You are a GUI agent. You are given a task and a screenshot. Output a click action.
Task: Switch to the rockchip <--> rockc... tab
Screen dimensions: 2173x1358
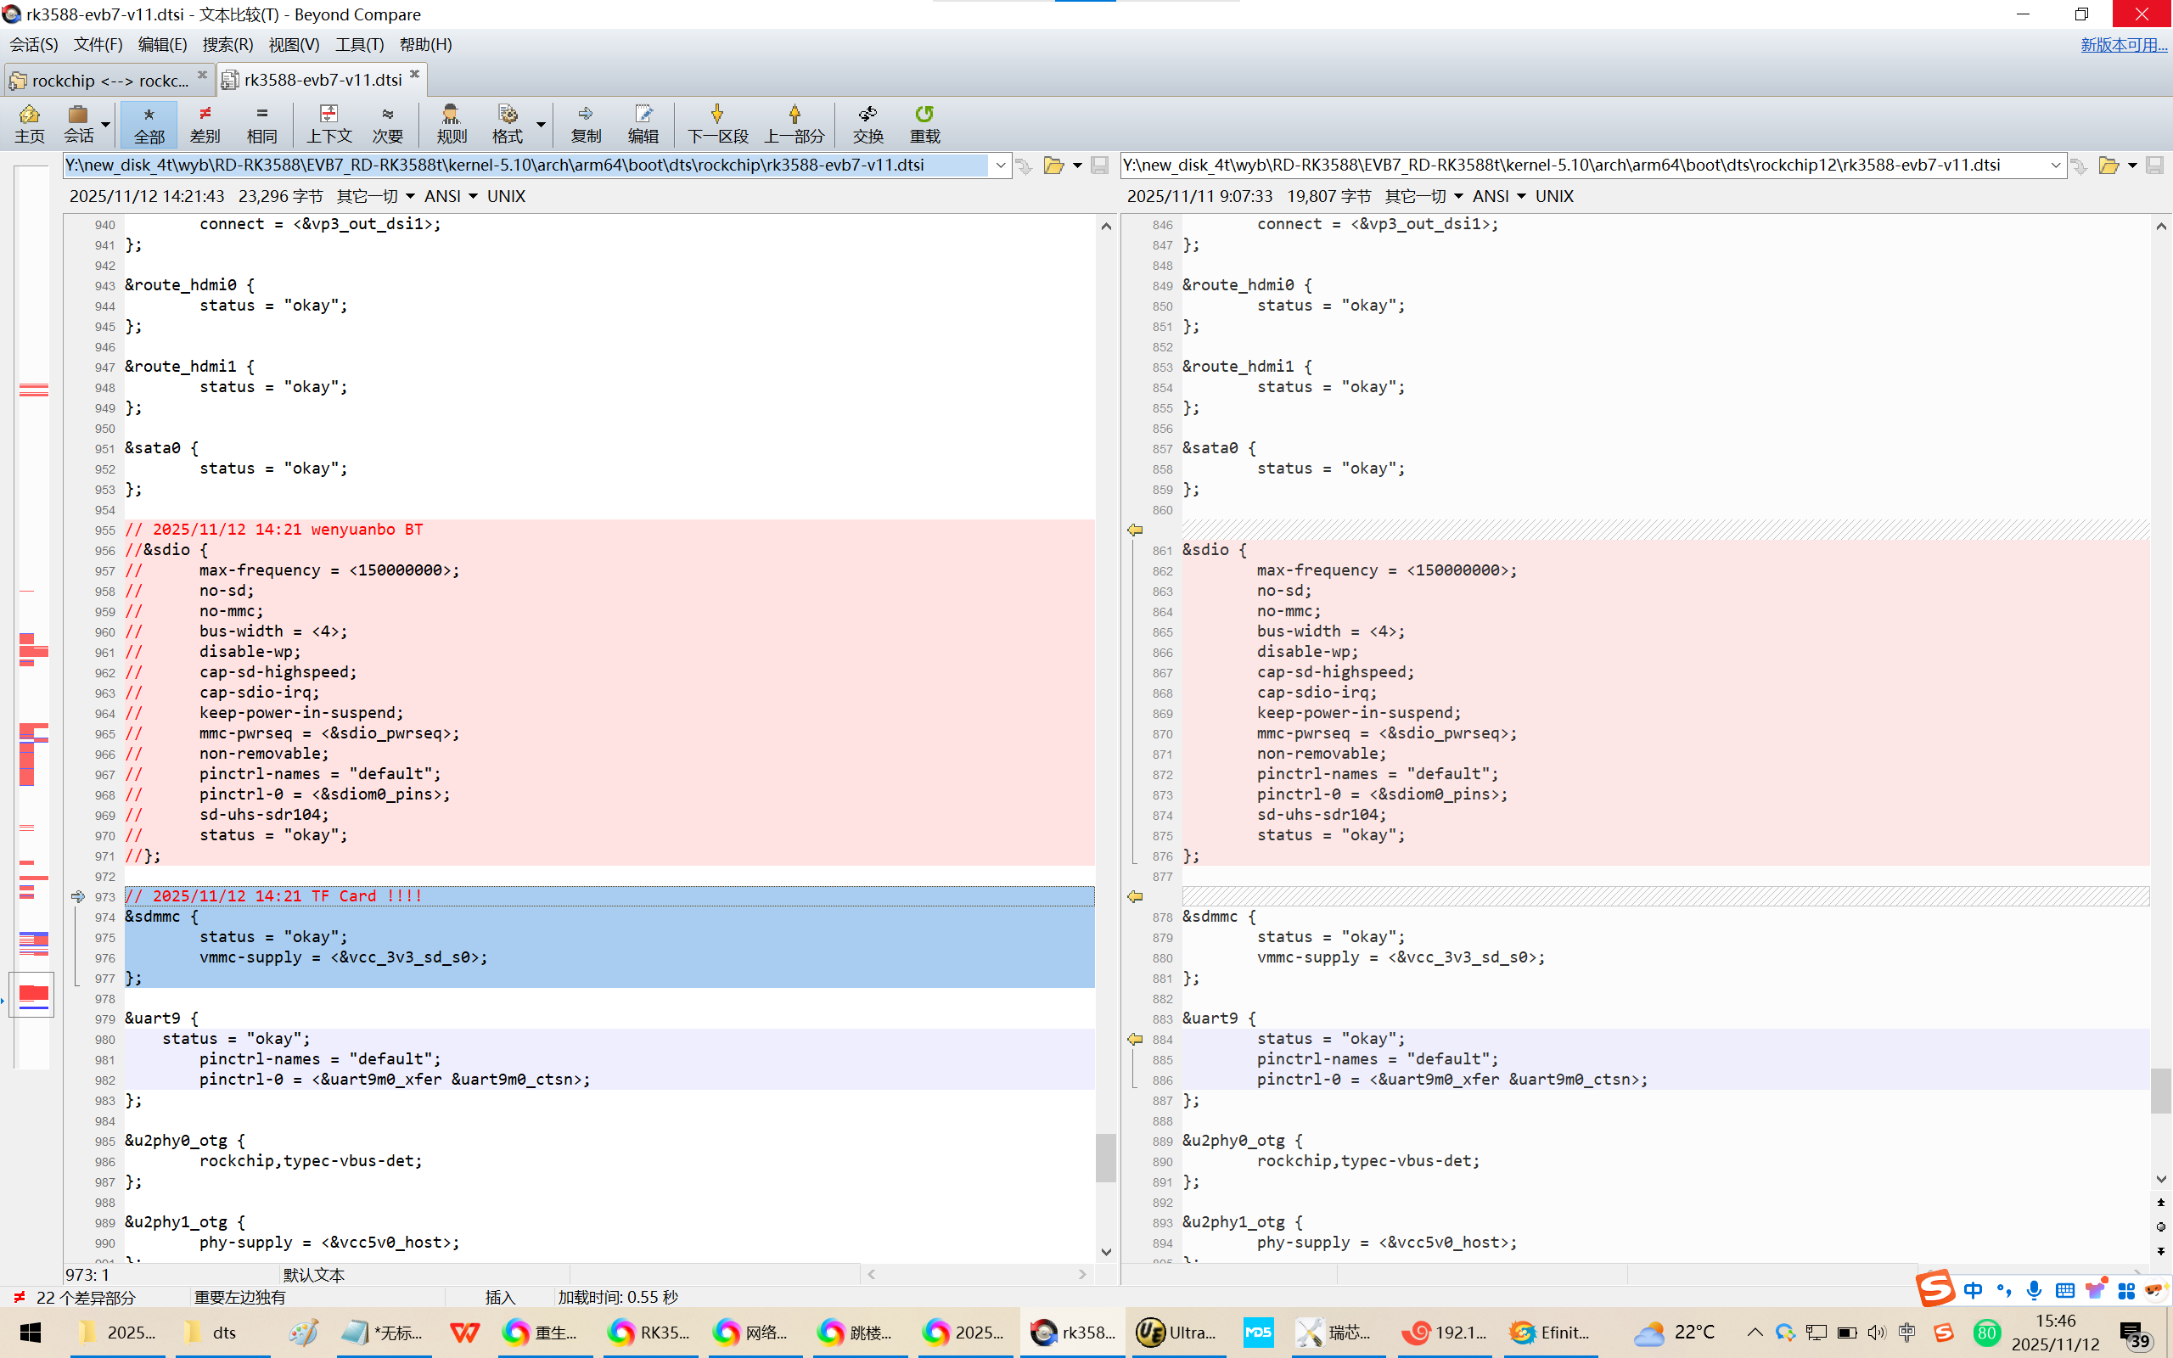(108, 81)
